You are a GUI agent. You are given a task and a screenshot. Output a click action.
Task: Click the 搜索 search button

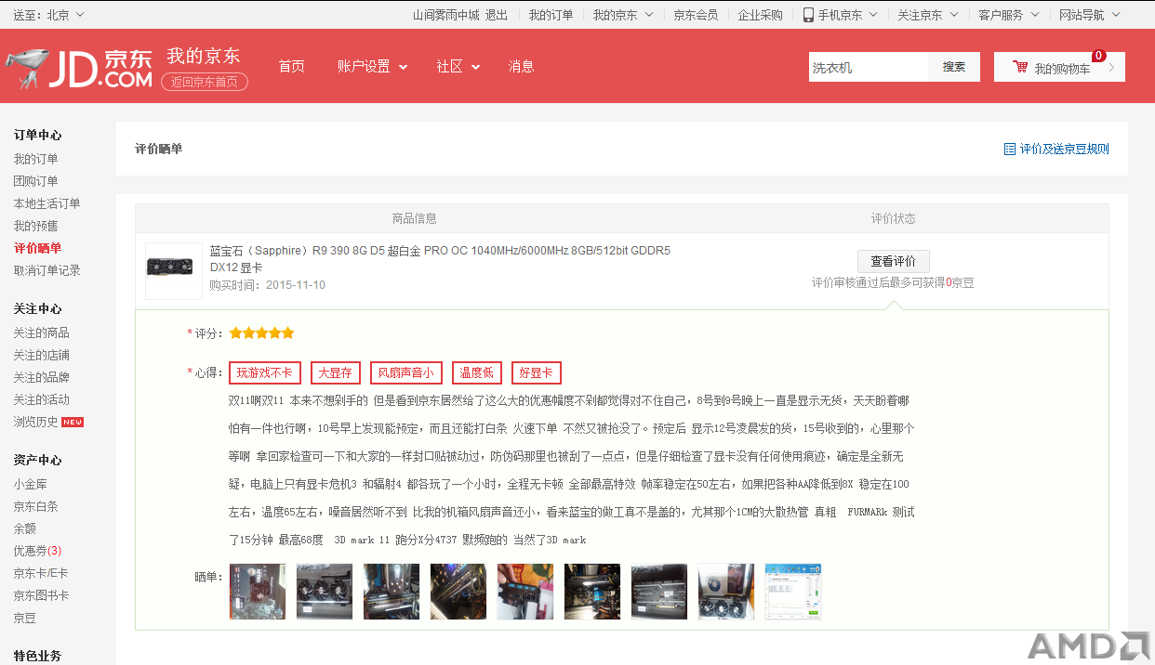coord(954,67)
